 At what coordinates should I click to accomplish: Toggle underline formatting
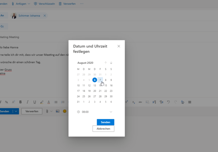(35, 102)
